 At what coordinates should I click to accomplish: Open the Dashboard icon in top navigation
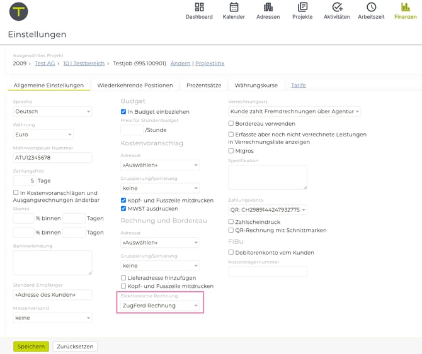[x=199, y=8]
